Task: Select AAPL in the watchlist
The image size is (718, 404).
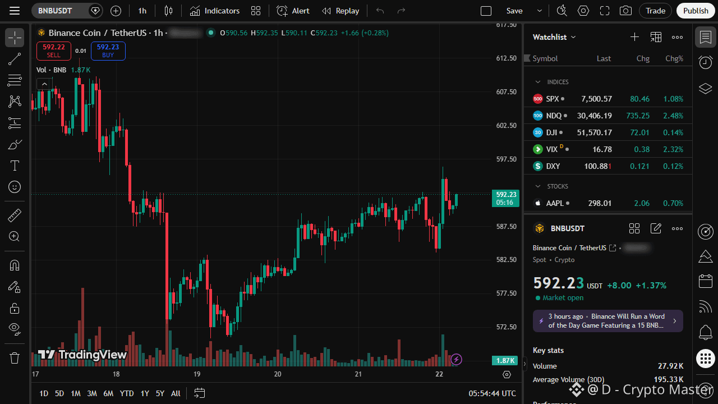Action: pos(608,203)
